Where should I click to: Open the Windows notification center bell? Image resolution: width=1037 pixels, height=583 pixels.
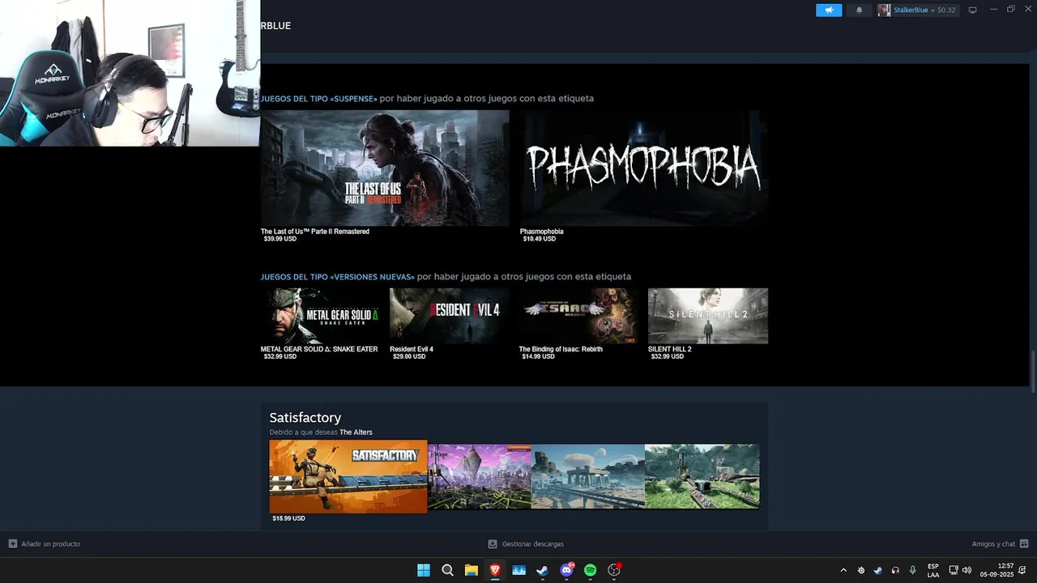click(1022, 570)
